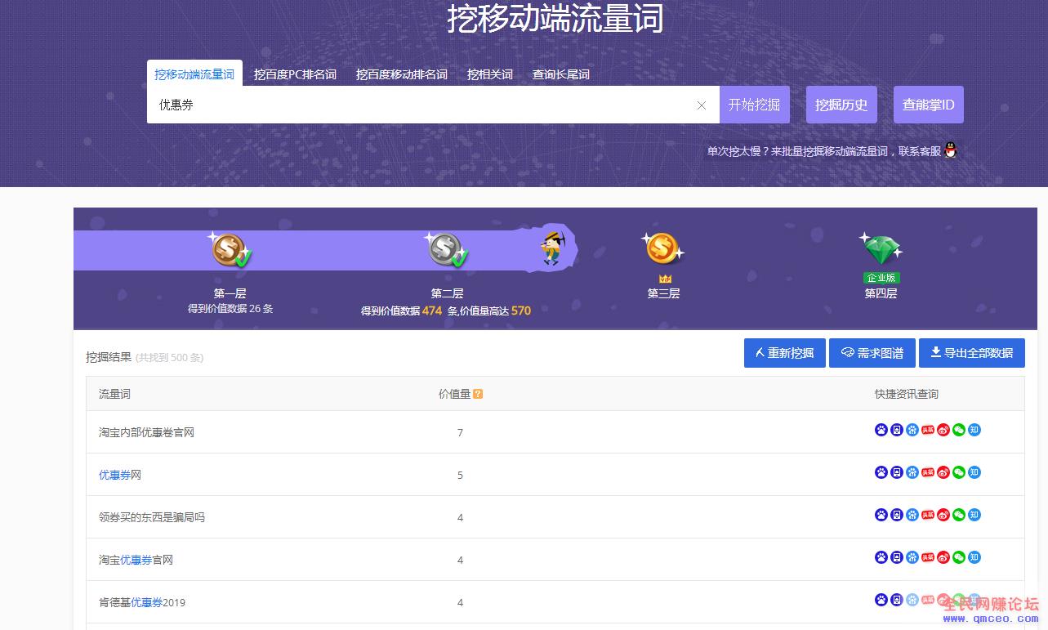This screenshot has width=1048, height=630.
Task: Open Weibo icon for 领券买的东西是骗局吗
Action: pos(943,515)
